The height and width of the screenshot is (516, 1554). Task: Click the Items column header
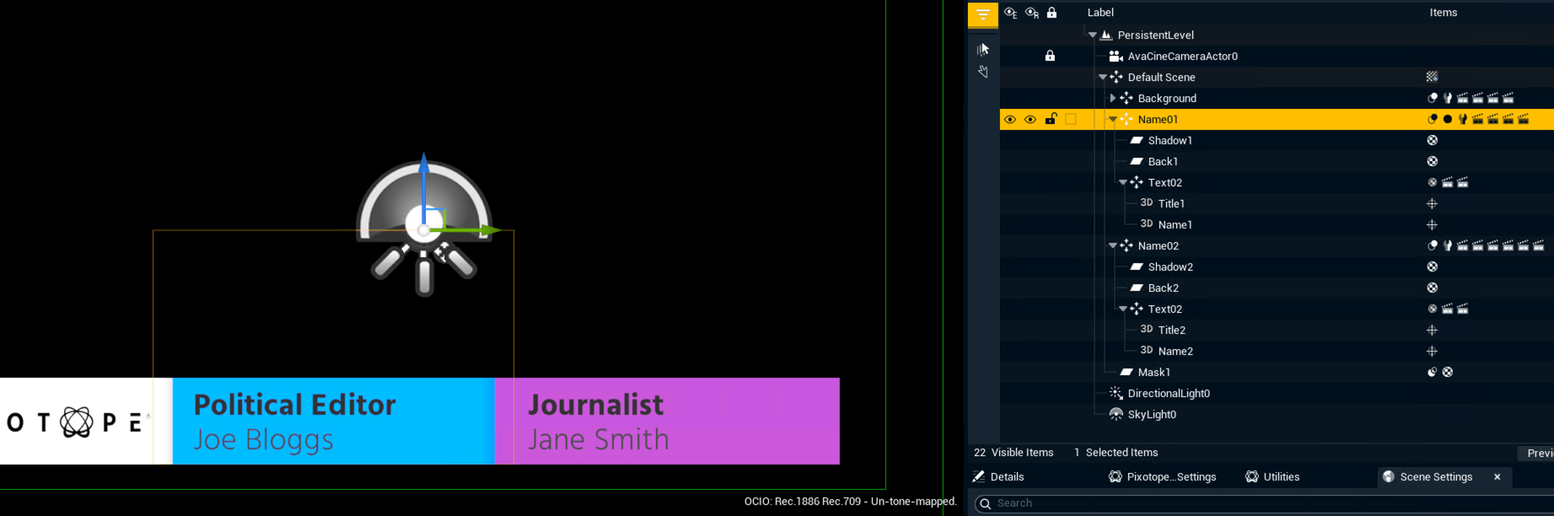(1444, 13)
